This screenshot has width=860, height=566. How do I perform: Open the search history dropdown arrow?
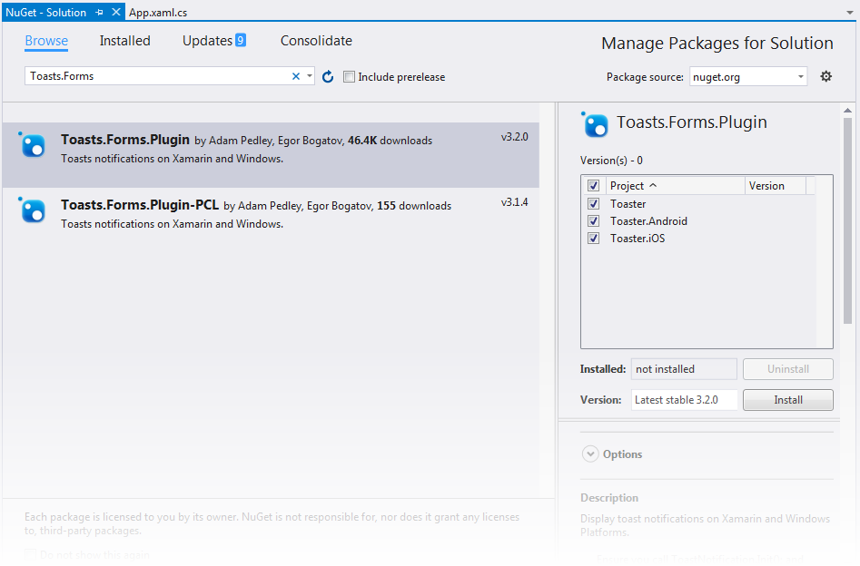pyautogui.click(x=310, y=76)
